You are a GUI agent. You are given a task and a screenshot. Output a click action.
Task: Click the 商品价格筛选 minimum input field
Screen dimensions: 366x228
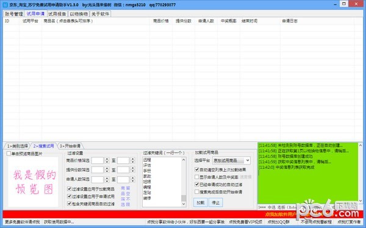tap(98, 160)
